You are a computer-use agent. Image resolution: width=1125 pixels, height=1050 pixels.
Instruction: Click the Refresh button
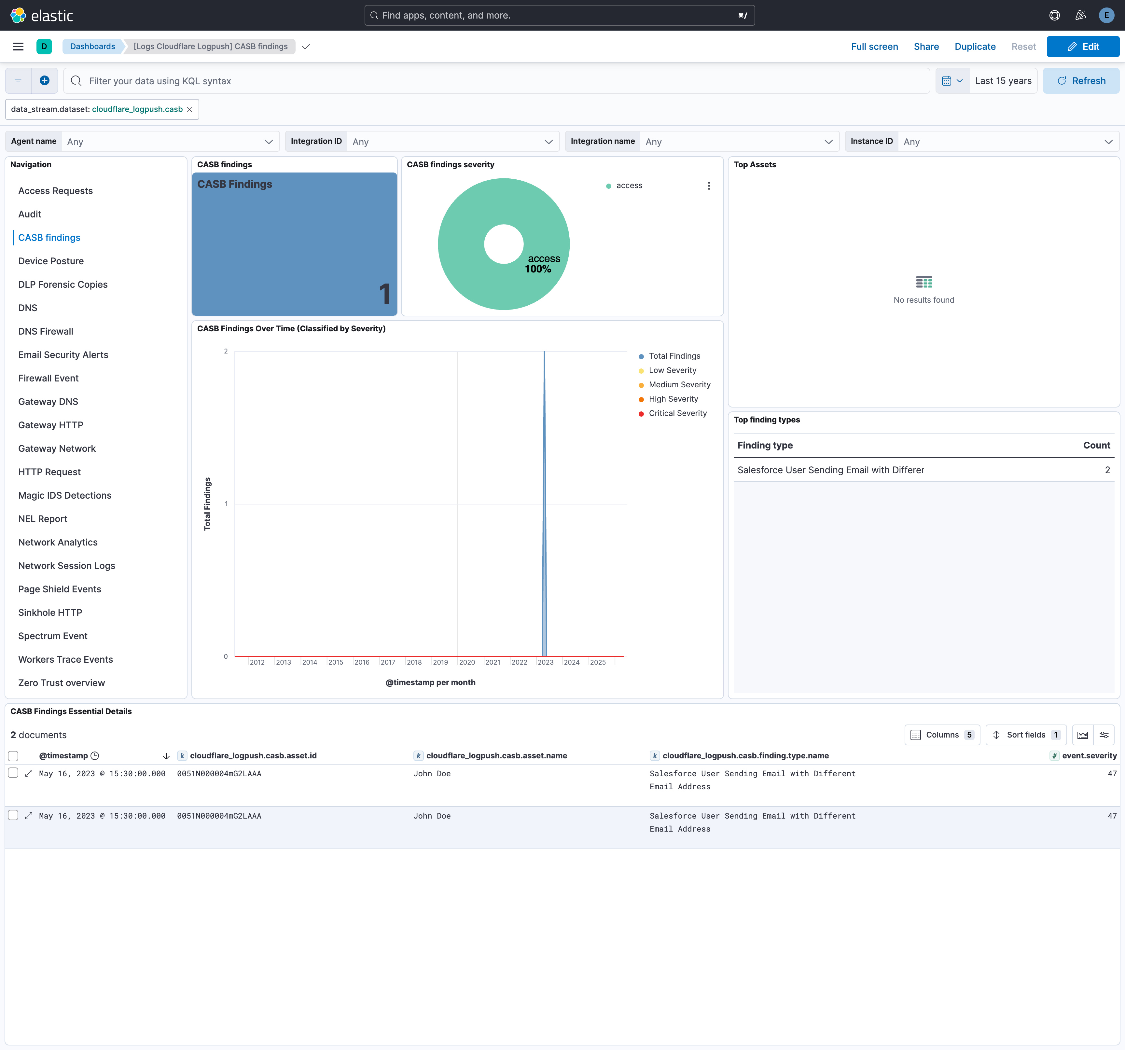(x=1081, y=81)
